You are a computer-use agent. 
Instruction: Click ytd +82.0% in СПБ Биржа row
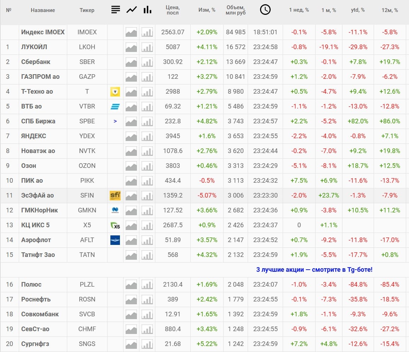pos(358,121)
